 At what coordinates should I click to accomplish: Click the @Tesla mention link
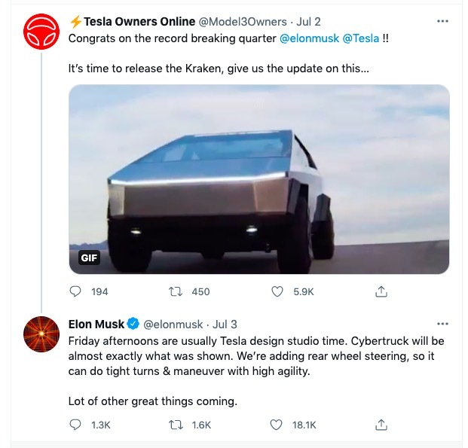[x=361, y=38]
